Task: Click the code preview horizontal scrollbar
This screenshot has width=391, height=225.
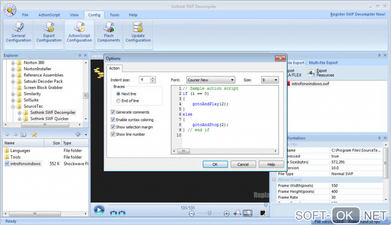Action: 225,151
